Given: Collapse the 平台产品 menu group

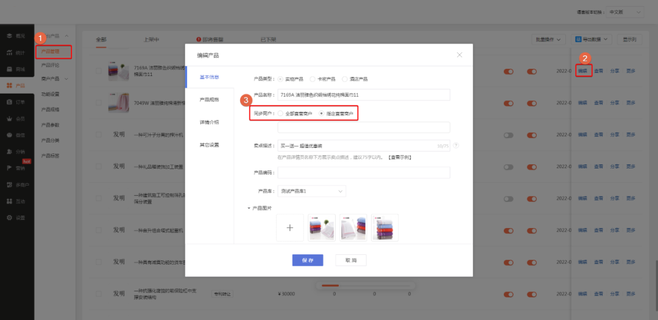Looking at the screenshot, I should (66, 37).
